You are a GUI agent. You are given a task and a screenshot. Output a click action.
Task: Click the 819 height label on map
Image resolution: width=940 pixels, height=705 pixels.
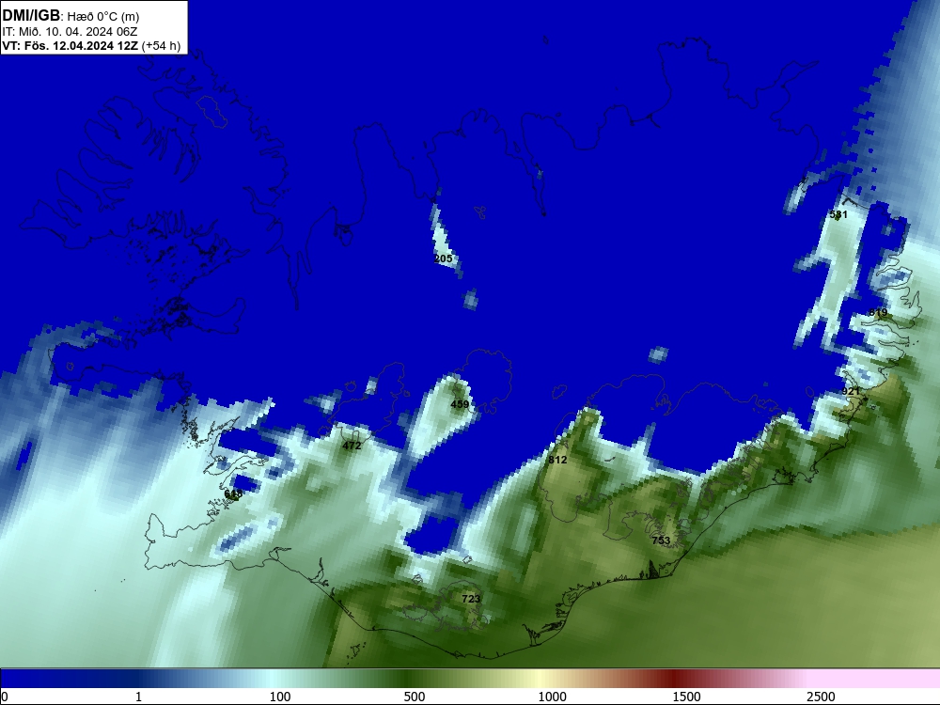coord(878,312)
